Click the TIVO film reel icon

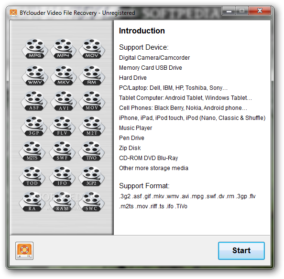91,151
